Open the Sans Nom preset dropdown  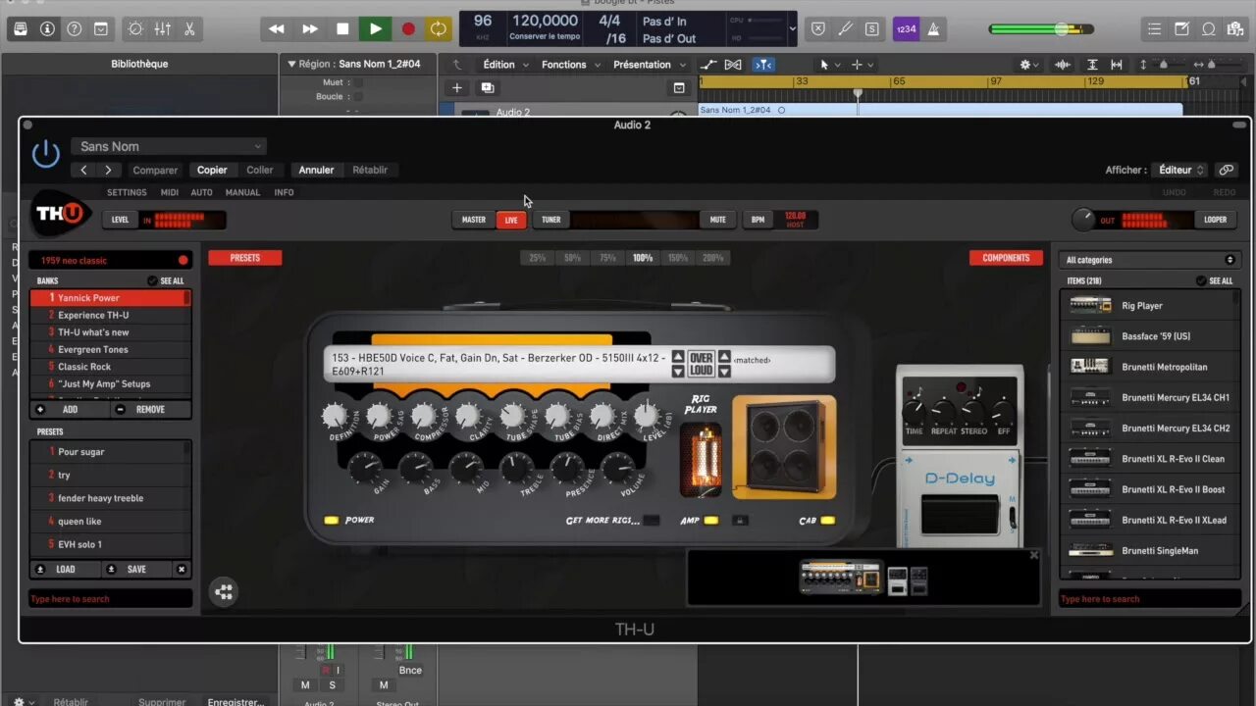tap(168, 146)
